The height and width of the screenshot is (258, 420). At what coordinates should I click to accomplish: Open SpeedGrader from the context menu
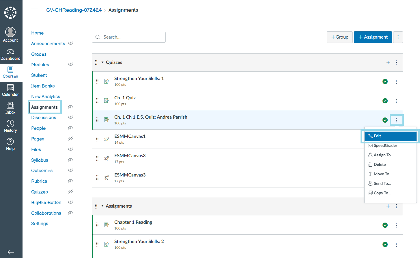[390, 145]
